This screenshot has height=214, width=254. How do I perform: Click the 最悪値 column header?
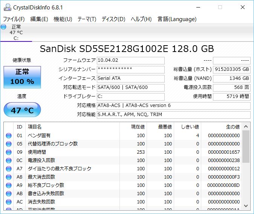click(160, 127)
